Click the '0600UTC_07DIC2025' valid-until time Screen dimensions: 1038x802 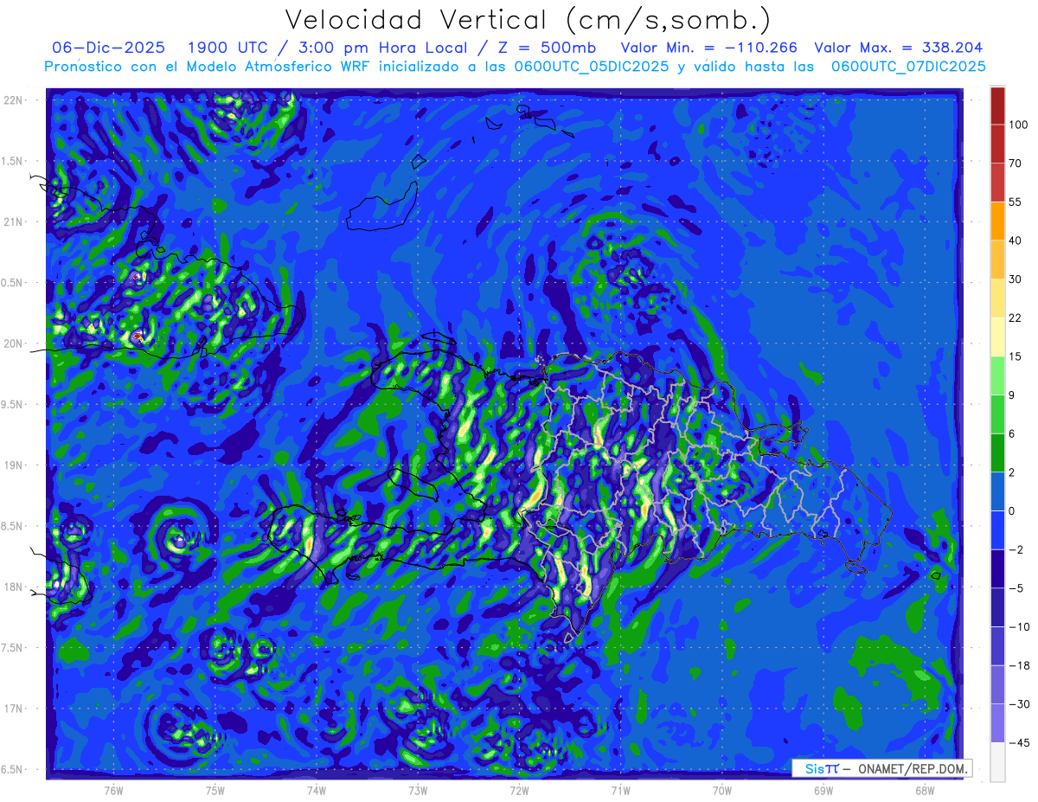coord(907,67)
